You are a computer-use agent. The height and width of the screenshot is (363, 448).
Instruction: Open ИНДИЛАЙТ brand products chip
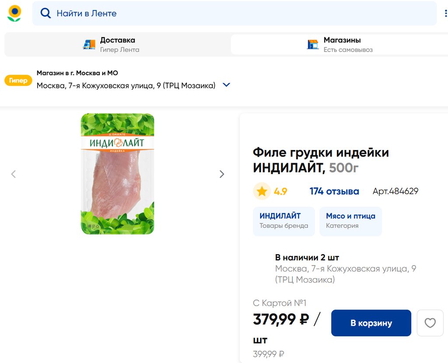click(x=283, y=221)
